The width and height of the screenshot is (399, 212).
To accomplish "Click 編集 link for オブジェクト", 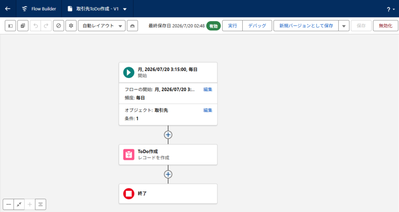I will click(208, 110).
